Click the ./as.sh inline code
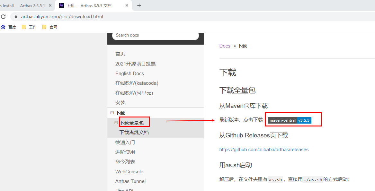Image resolution: width=375 pixels, height=191 pixels. (313, 179)
